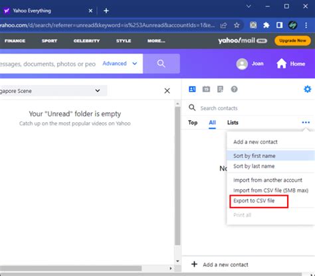Open the tab search chevron in title bar
Screen dimensions: 315x276
(x=249, y=6)
